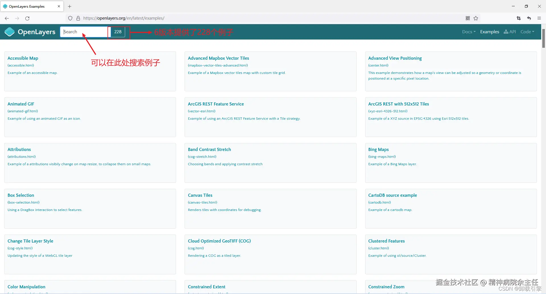Screen dimensions: 546x294
Task: Click the page vertical scrollbar thumb
Action: pos(543,38)
